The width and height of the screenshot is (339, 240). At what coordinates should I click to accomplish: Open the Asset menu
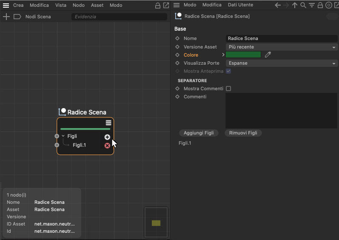97,5
